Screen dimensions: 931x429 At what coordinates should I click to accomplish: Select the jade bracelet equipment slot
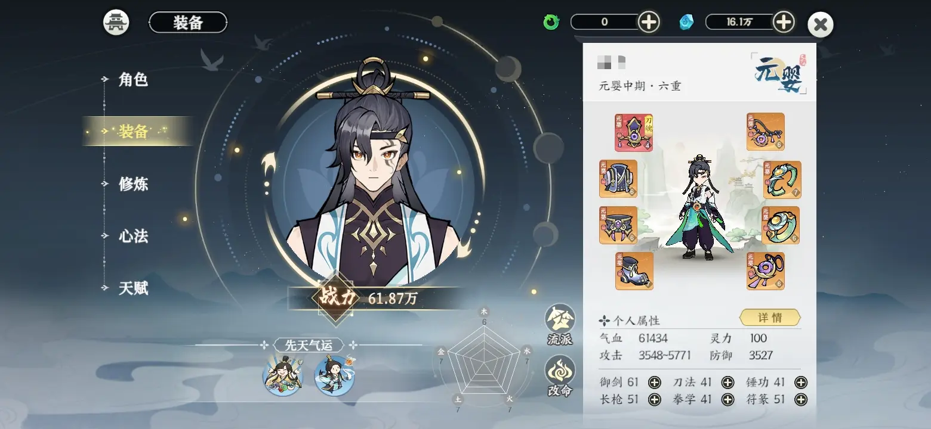coord(782,179)
